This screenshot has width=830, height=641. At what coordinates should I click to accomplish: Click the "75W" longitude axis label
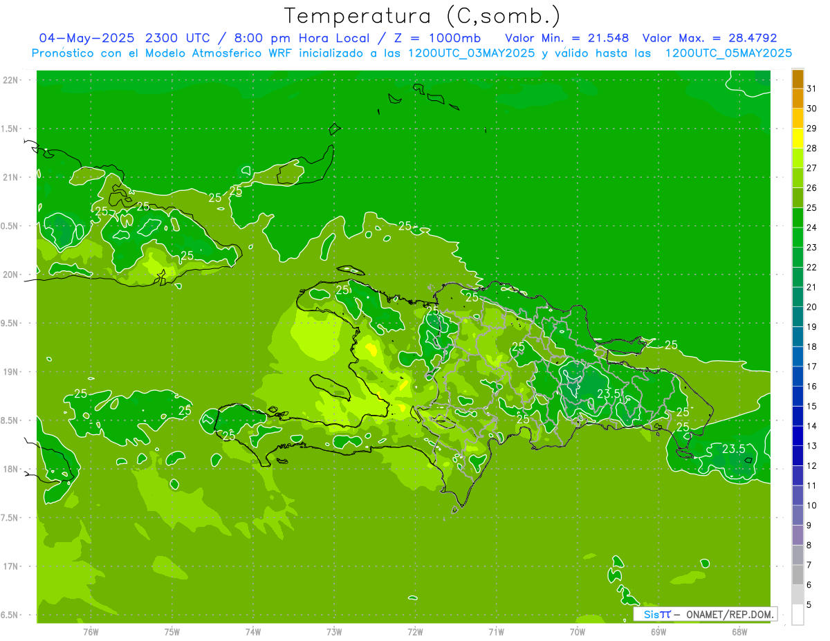pos(172,632)
